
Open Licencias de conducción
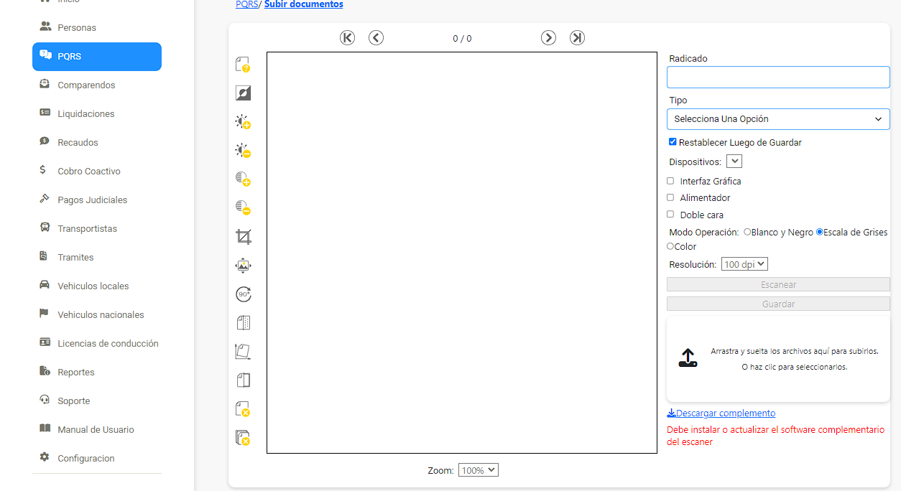pos(97,343)
